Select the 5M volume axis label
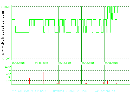This screenshot has height=93, width=130. click(10, 77)
